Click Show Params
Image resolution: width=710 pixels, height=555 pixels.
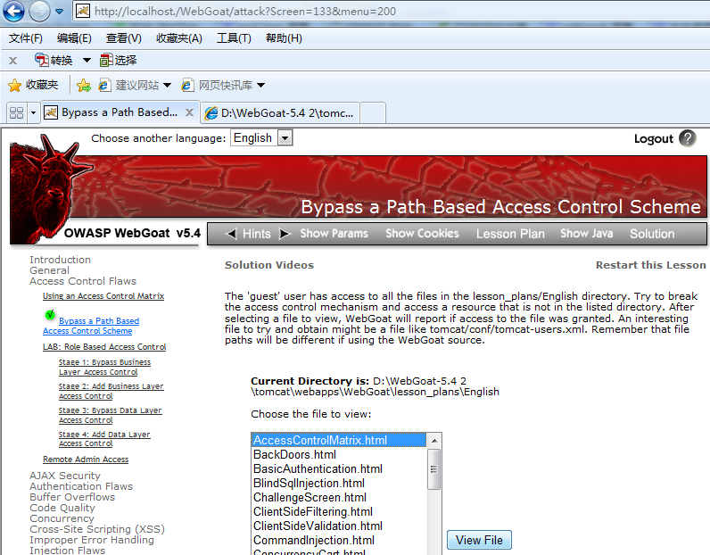334,233
